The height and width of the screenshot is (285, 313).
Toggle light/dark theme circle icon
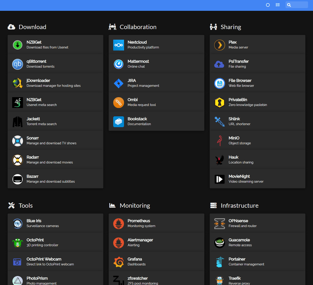click(x=268, y=5)
